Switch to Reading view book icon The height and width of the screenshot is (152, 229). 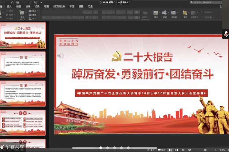click(x=183, y=150)
